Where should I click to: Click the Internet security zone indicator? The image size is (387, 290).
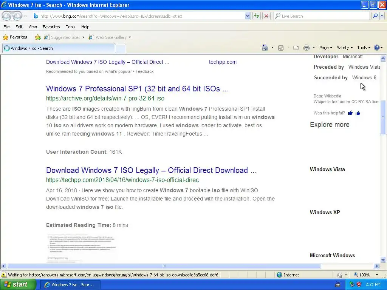point(288,275)
